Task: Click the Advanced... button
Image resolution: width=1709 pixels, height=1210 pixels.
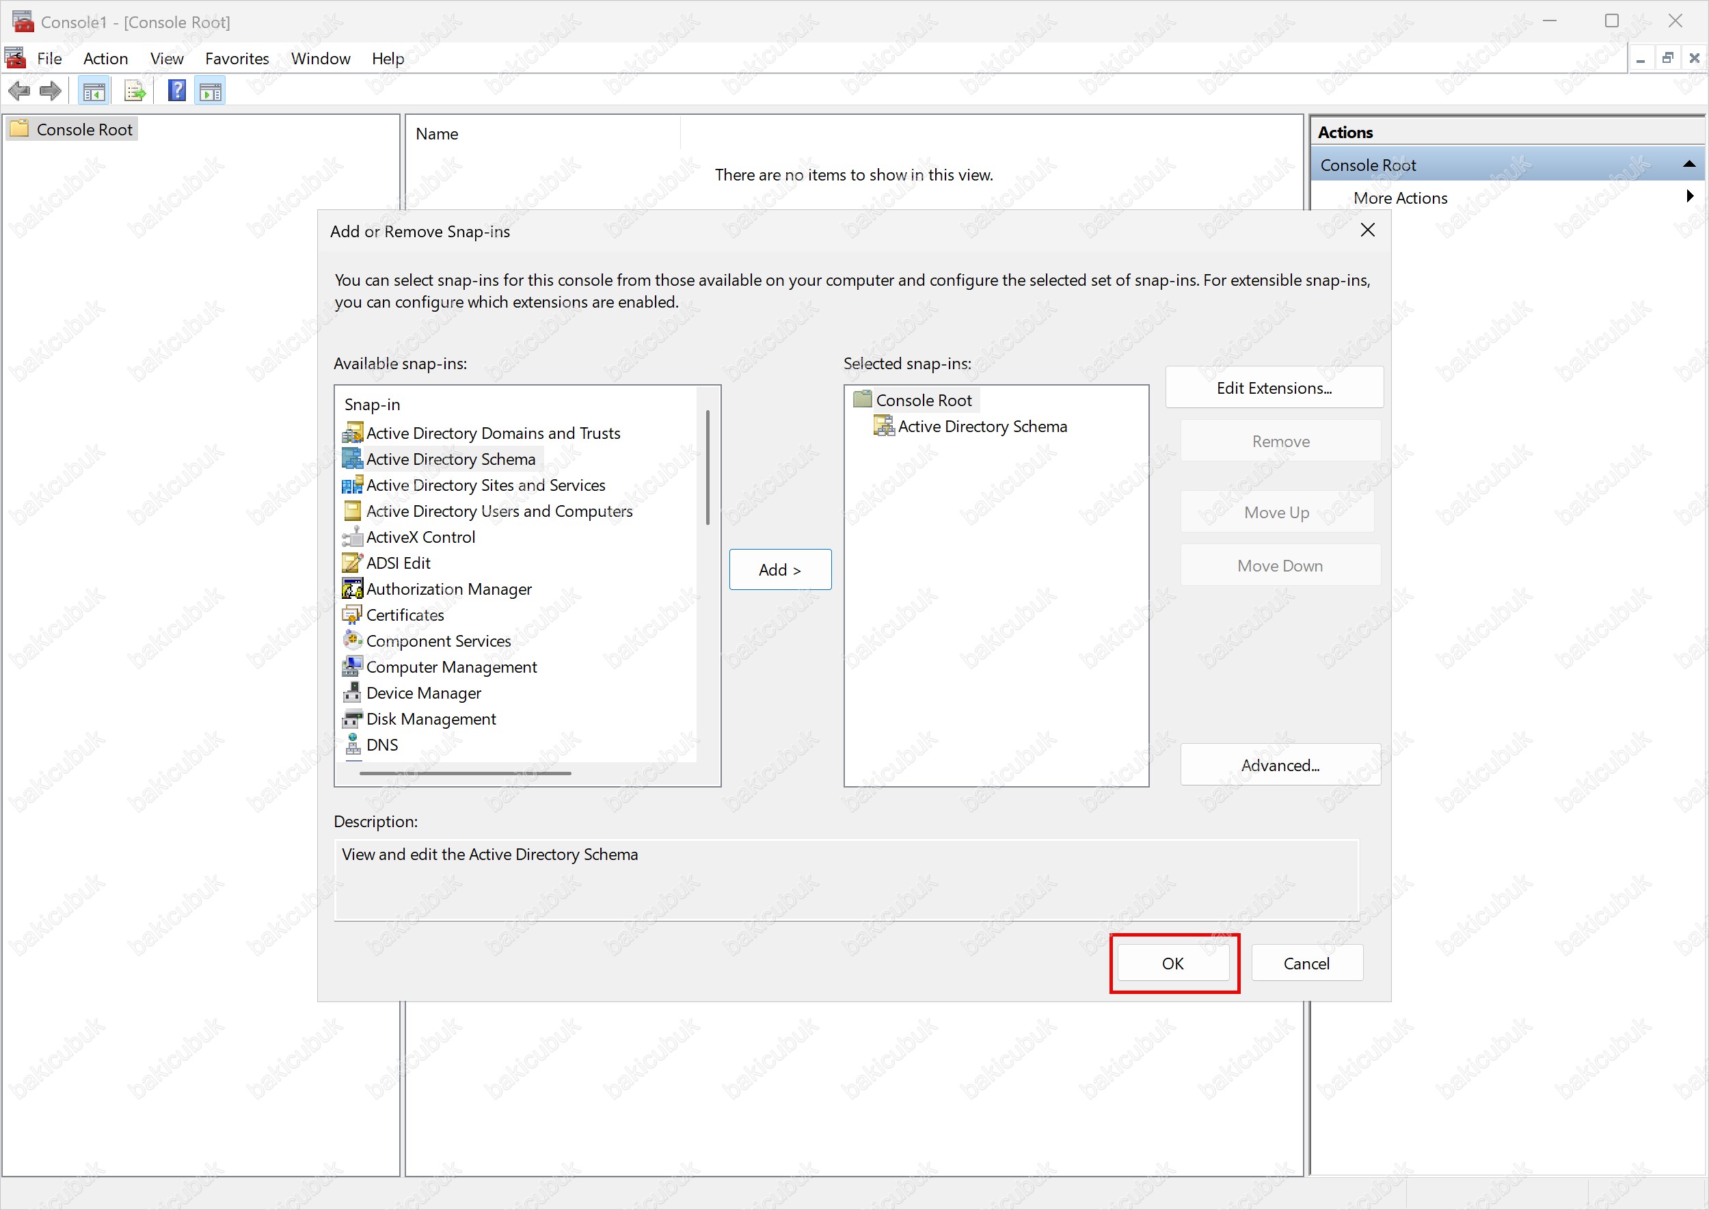Action: [x=1280, y=765]
